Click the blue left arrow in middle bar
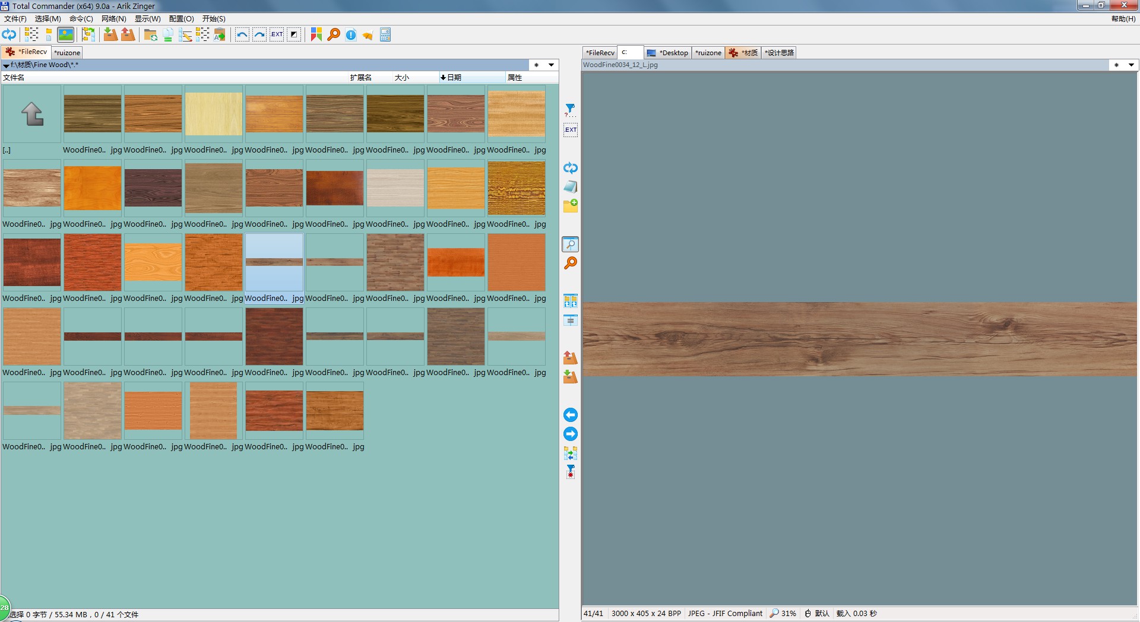The height and width of the screenshot is (622, 1140). coord(570,415)
